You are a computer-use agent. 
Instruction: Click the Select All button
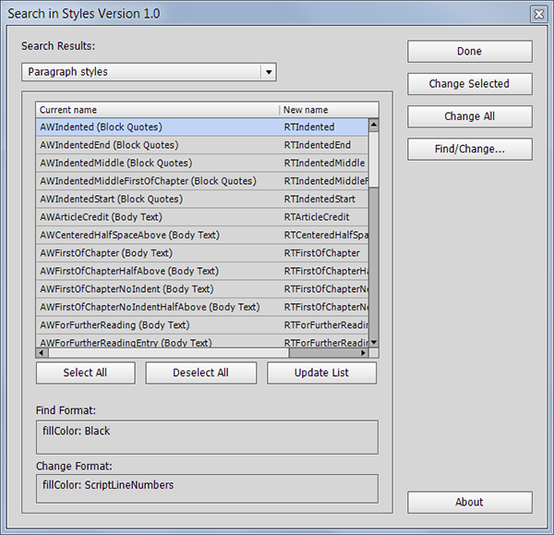85,372
